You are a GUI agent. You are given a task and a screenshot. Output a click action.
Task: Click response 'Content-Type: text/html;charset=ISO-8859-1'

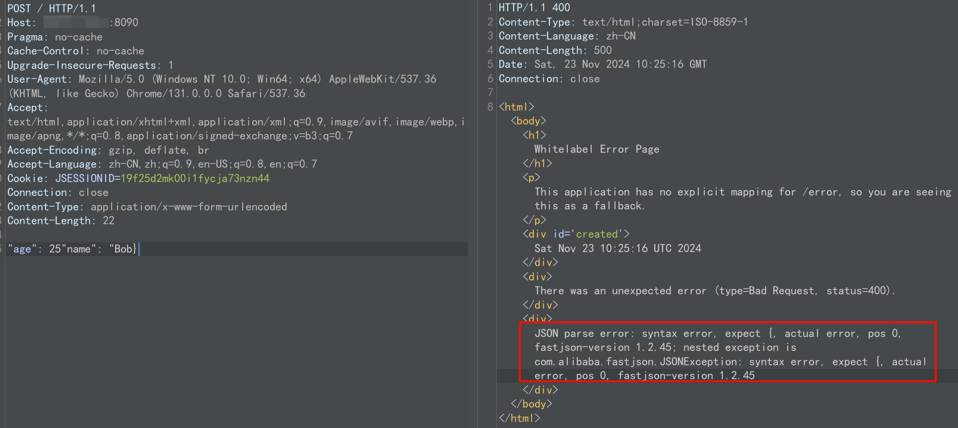coord(623,22)
